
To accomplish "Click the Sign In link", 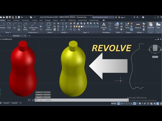I will [x=123, y=17].
